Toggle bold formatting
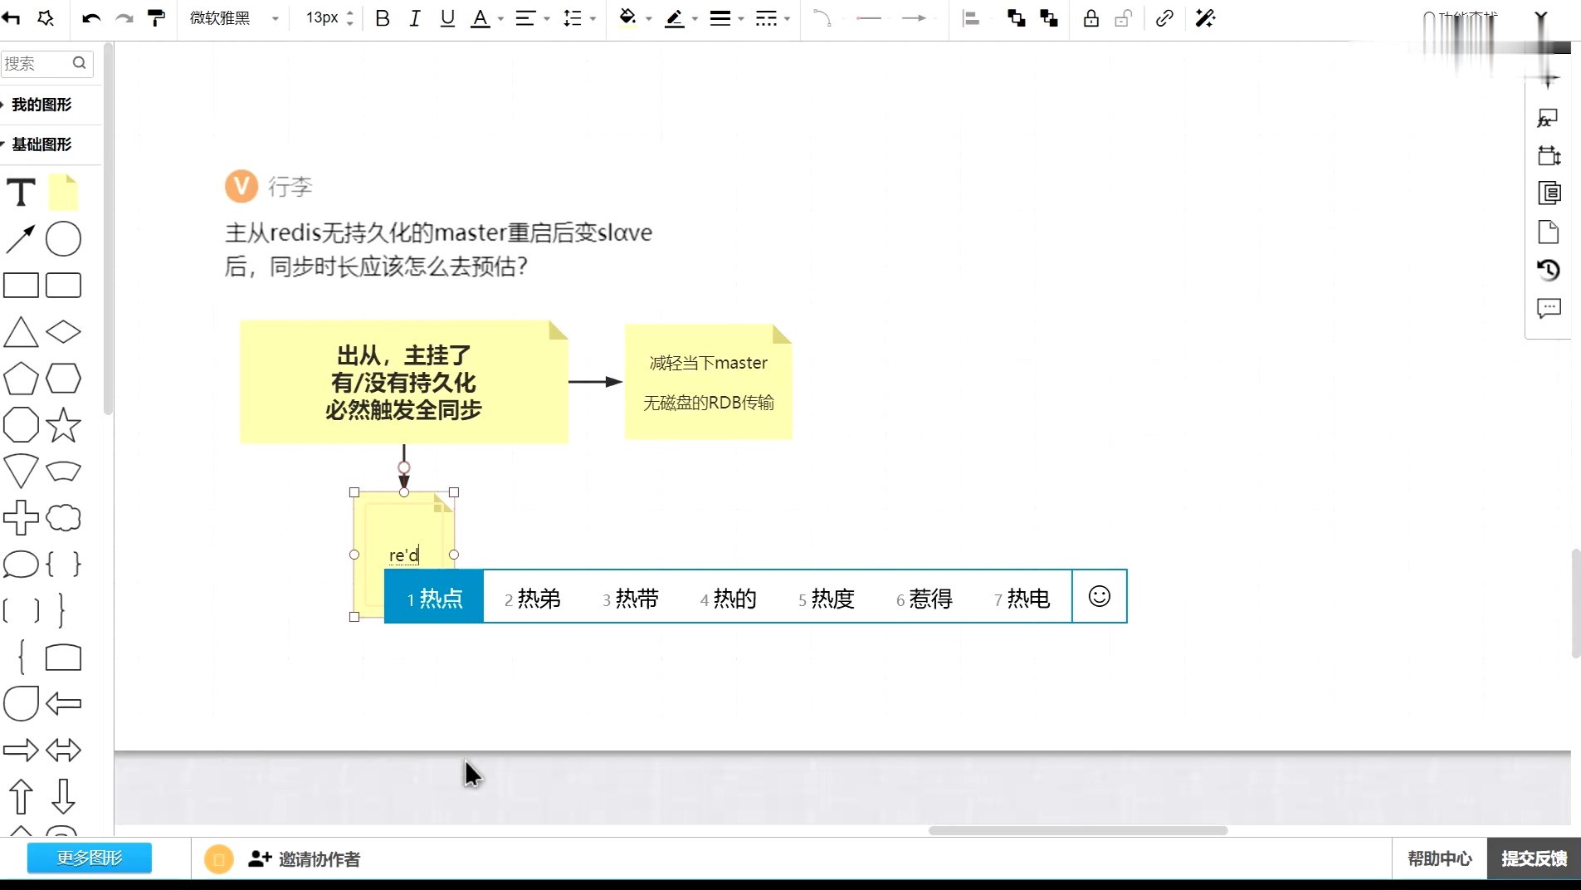 (x=381, y=17)
